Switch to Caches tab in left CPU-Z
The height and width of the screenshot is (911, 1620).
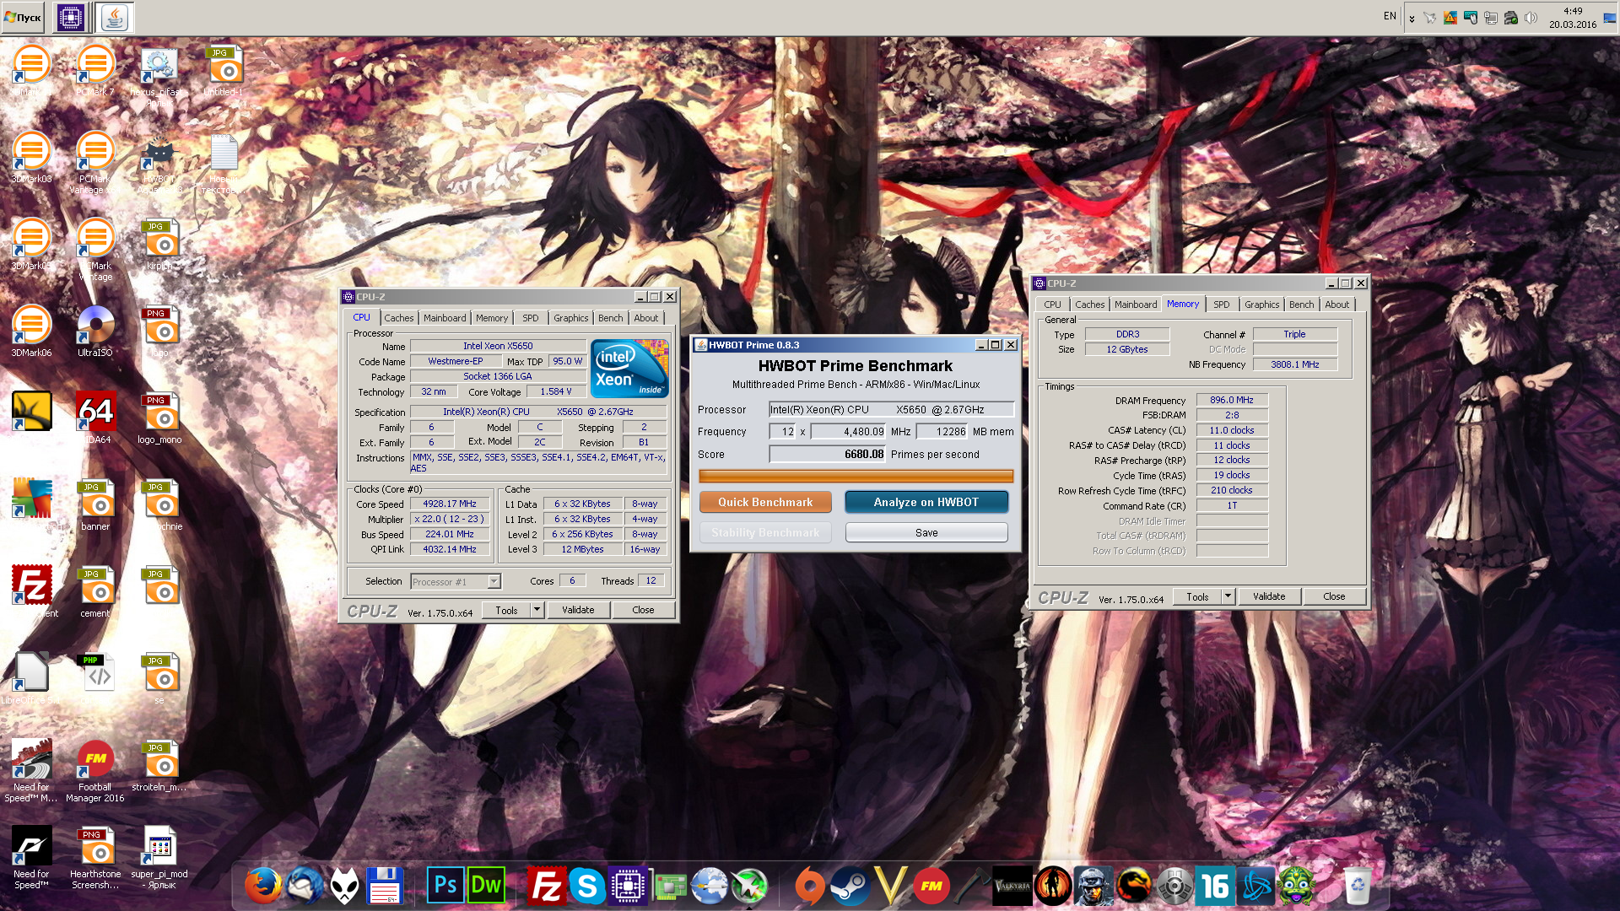(x=399, y=318)
